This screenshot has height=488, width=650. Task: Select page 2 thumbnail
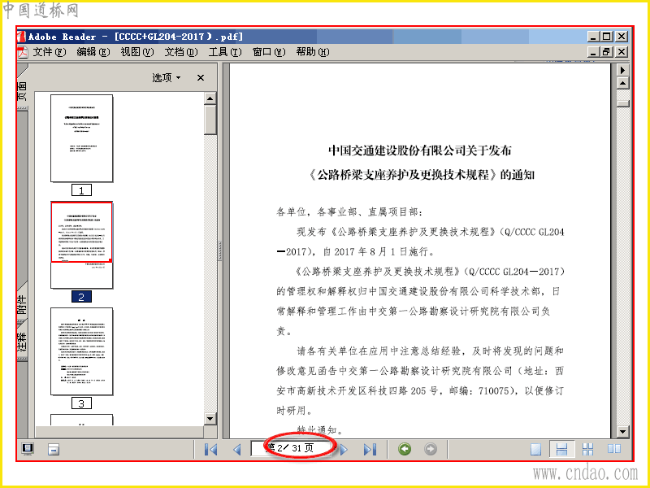pyautogui.click(x=82, y=245)
